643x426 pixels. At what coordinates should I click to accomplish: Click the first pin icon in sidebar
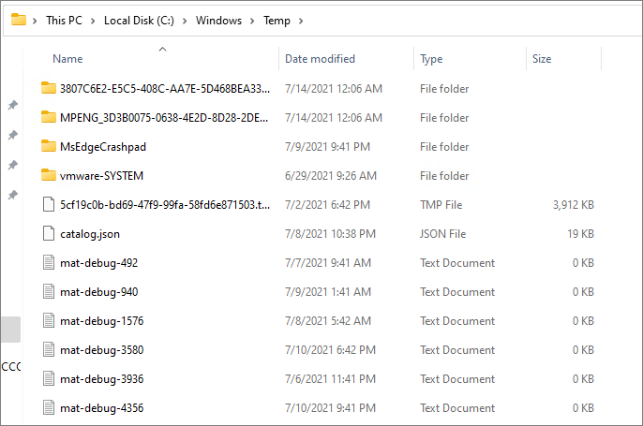(12, 106)
